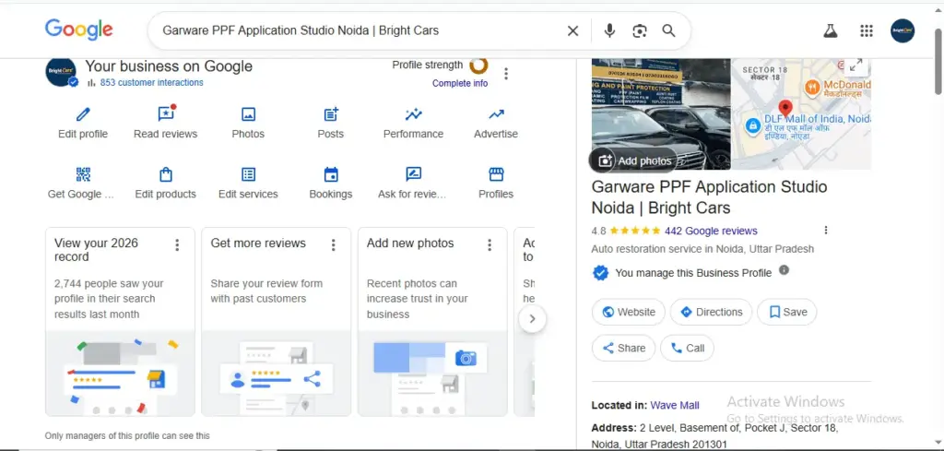Click the Directions button
The image size is (944, 451).
pos(711,312)
